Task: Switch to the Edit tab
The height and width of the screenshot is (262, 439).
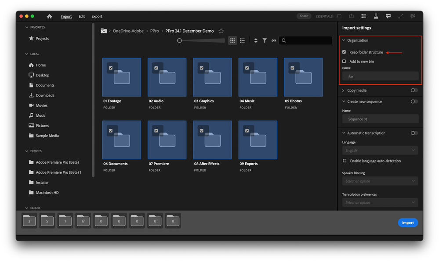Action: coord(82,17)
